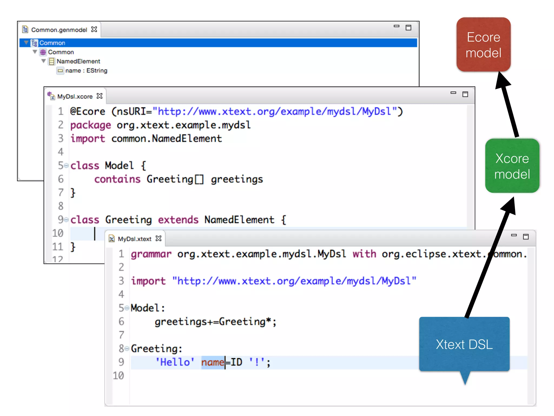
Task: Collapse the Common package node
Action: tap(35, 52)
